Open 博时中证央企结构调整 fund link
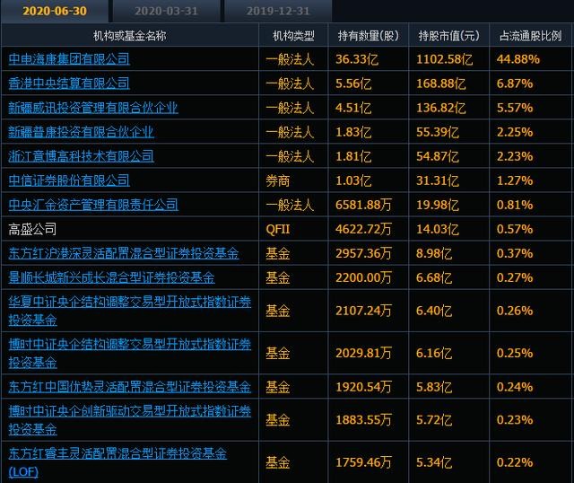 tap(130, 353)
